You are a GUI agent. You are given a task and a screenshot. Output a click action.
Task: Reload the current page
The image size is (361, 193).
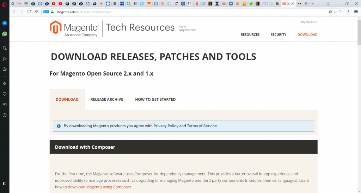pyautogui.click(x=29, y=12)
